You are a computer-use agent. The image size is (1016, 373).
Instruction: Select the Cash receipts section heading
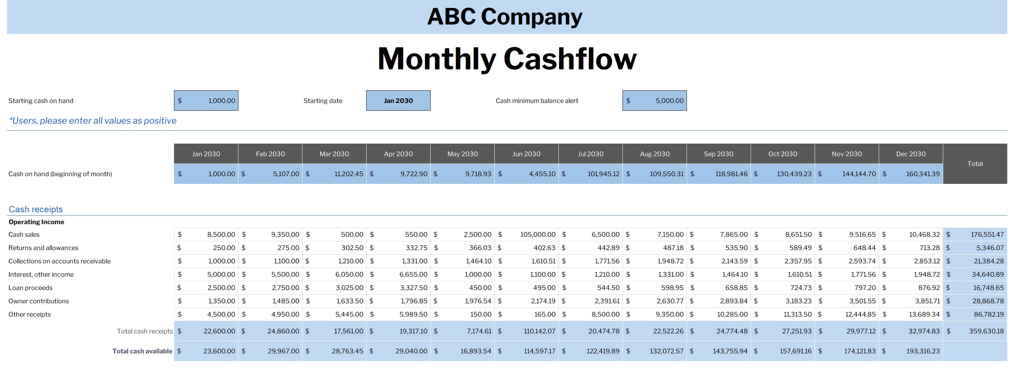[35, 209]
